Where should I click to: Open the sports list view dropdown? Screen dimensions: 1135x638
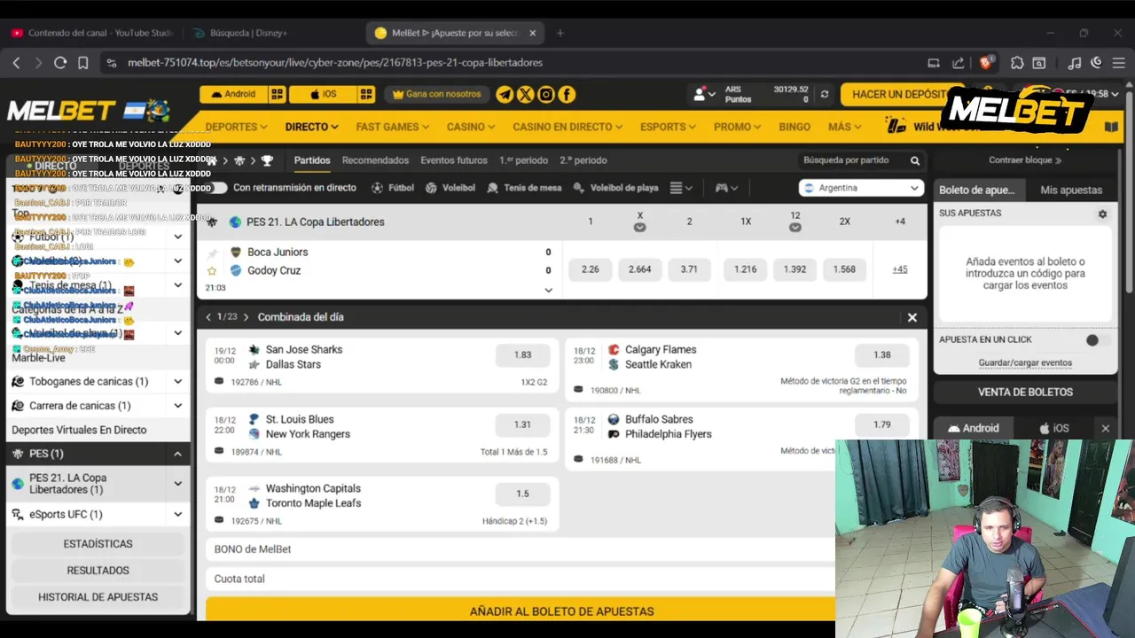click(x=681, y=188)
